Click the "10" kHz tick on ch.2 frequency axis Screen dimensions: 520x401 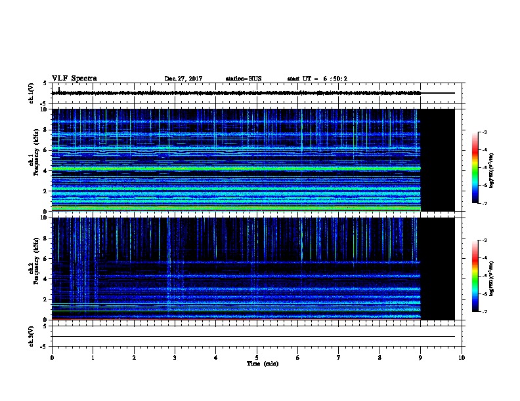44,218
